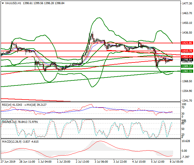Click the 2 Jul 13:00 time axis label
This screenshot has width=194, height=165.
(83, 162)
